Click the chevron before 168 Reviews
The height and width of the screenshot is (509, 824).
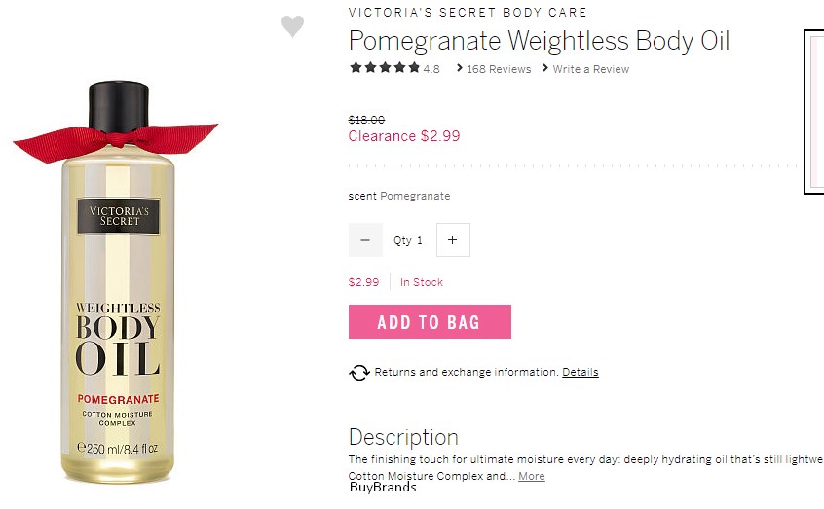(460, 68)
